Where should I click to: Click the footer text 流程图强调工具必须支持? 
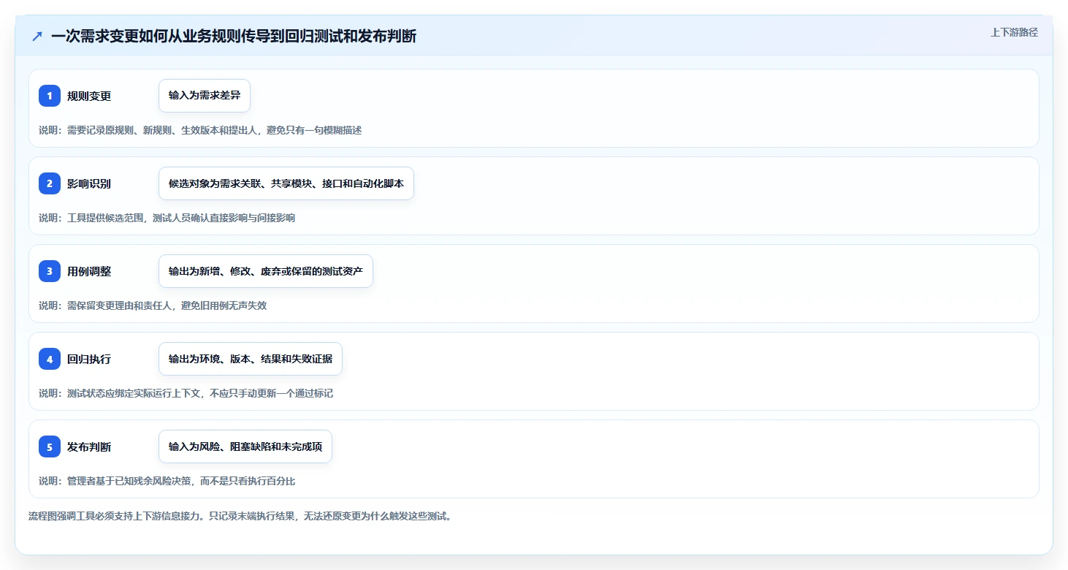[240, 516]
